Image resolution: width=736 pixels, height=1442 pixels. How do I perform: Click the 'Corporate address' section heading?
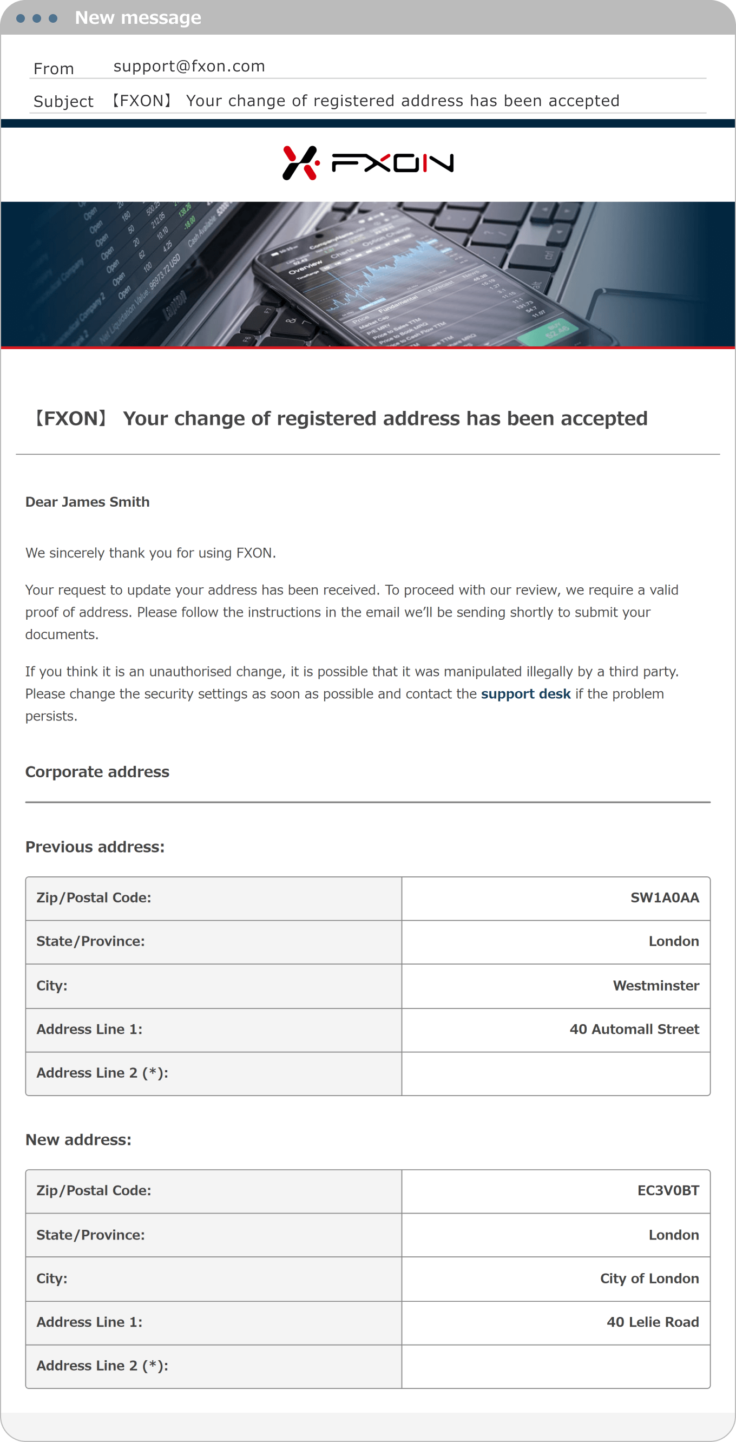click(x=97, y=771)
